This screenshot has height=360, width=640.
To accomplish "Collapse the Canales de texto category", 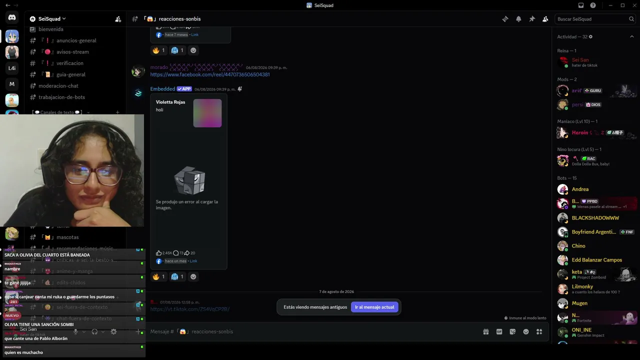I will point(60,112).
